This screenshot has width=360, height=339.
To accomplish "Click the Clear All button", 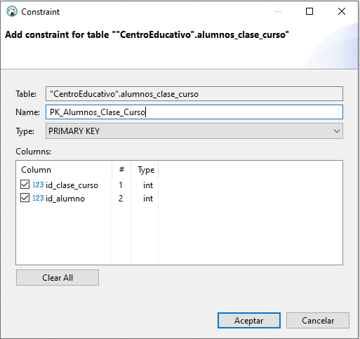I will click(58, 278).
